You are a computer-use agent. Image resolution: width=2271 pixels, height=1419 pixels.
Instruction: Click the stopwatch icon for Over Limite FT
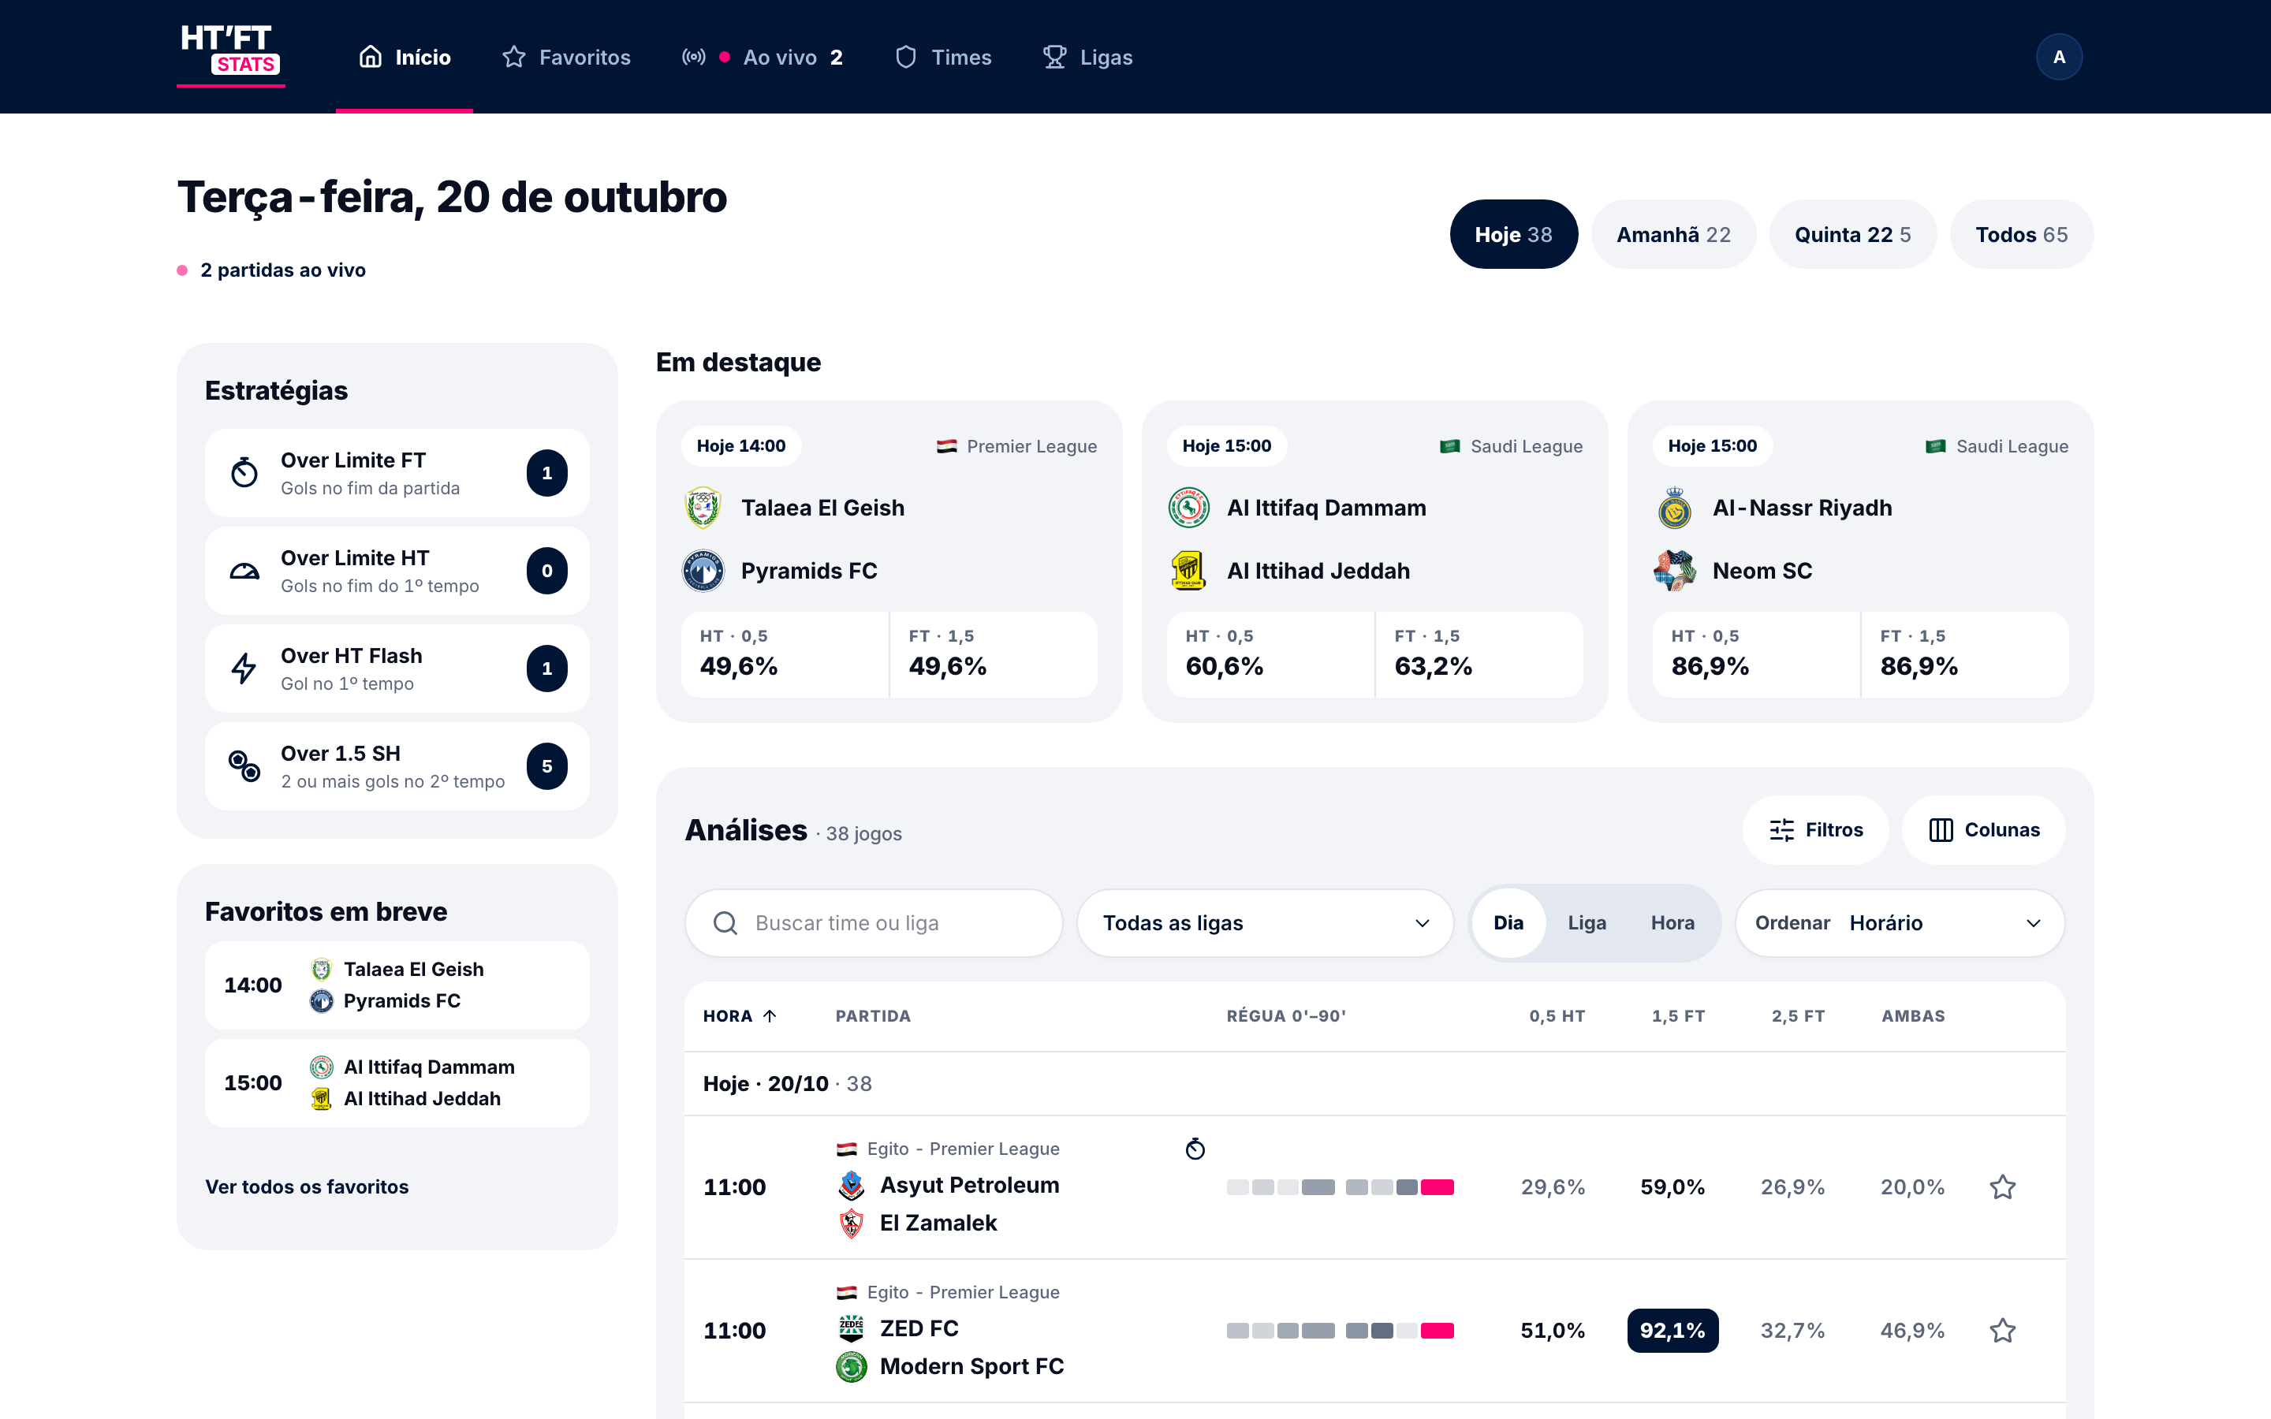[x=244, y=472]
